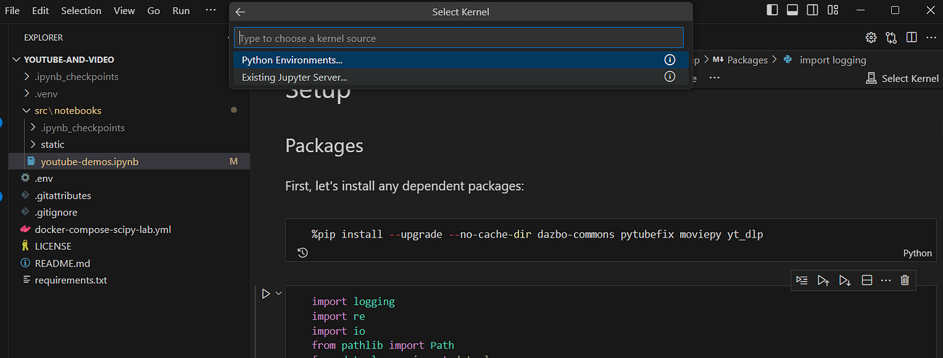Delete the current cell with trash icon
The image size is (943, 358).
[x=905, y=280]
